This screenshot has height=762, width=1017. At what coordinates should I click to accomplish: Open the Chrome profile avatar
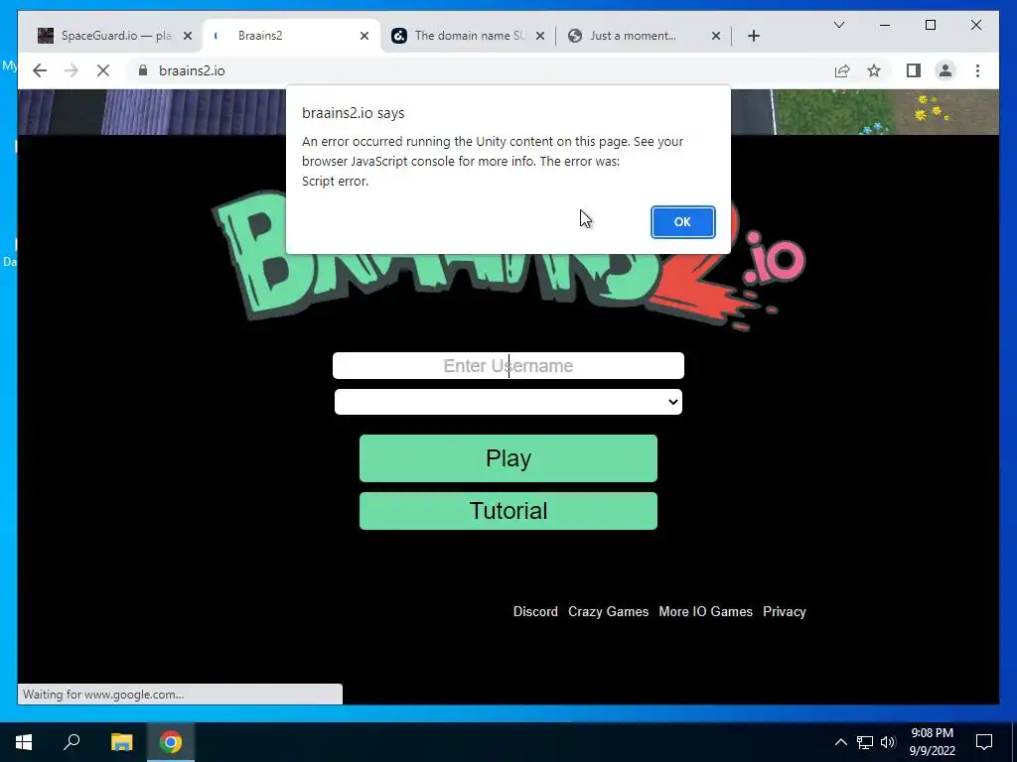pyautogui.click(x=945, y=70)
